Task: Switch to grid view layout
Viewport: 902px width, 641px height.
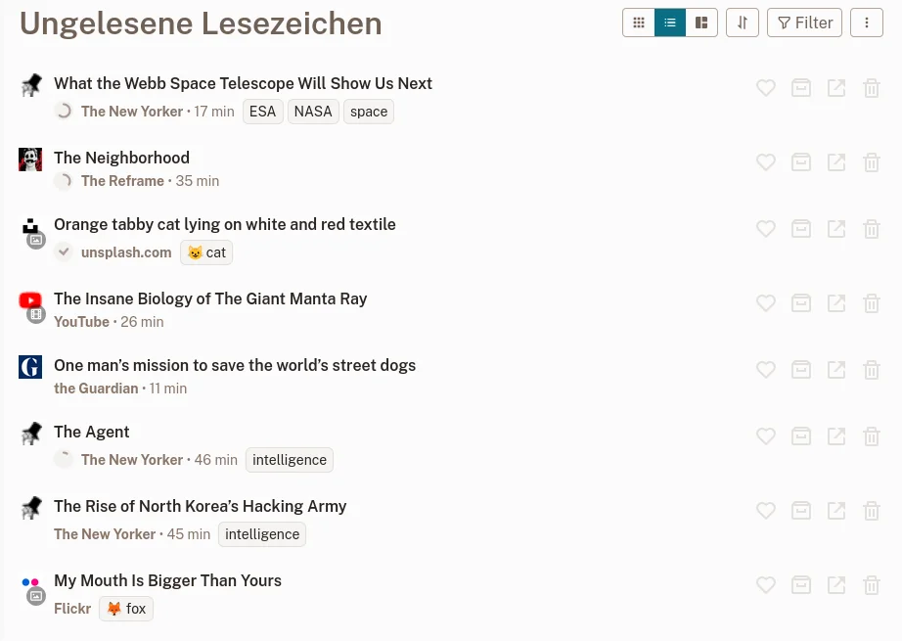Action: pos(639,23)
